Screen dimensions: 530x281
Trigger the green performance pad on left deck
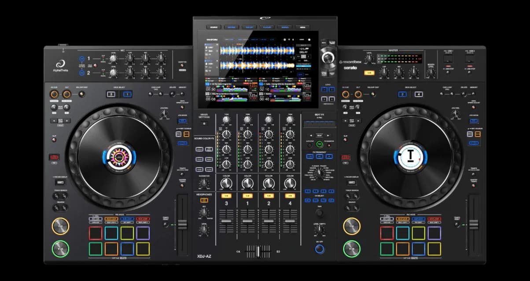point(96,249)
